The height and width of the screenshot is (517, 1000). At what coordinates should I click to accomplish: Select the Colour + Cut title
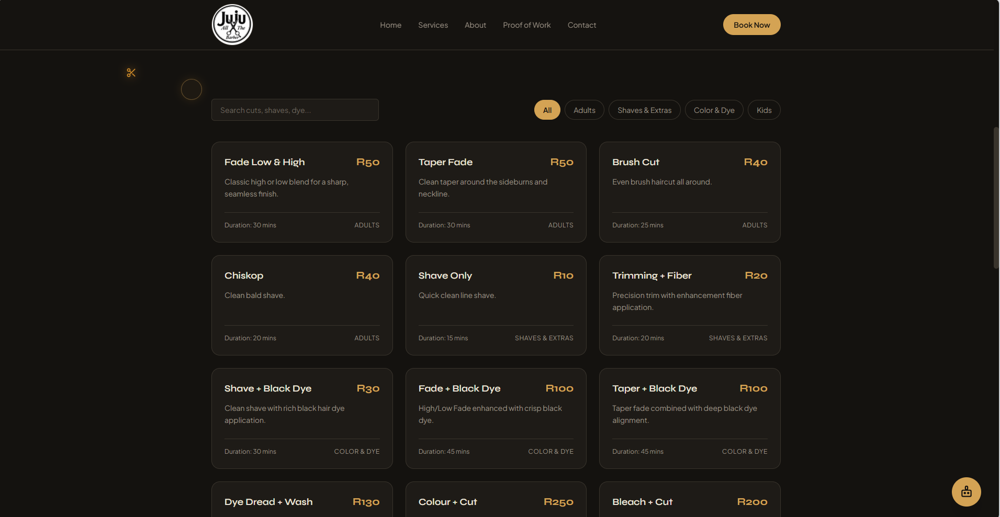[x=448, y=502]
